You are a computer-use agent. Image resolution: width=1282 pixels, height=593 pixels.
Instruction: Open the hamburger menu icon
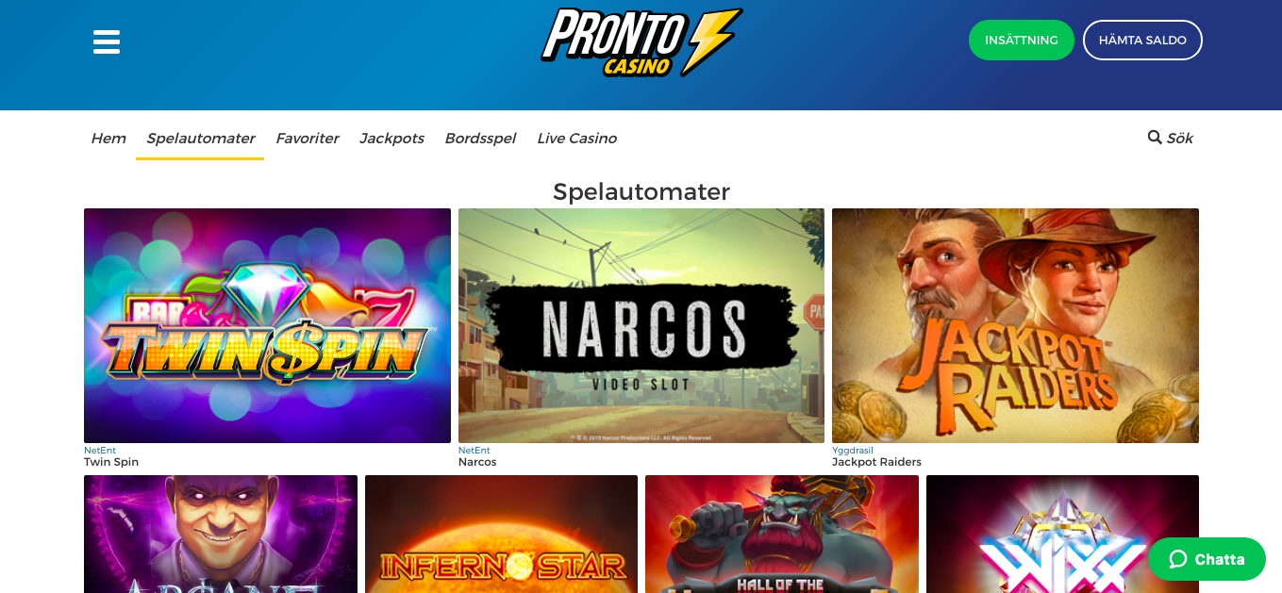pos(107,41)
